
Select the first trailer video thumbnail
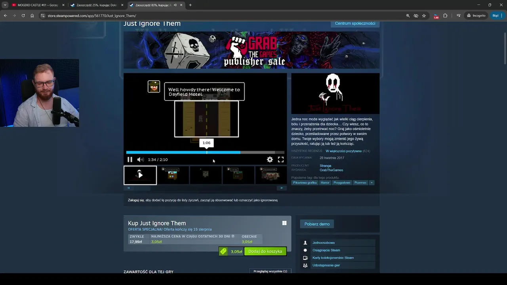[140, 175]
